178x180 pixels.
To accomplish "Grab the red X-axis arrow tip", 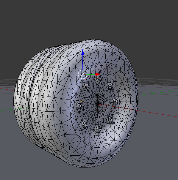I will [x=98, y=74].
